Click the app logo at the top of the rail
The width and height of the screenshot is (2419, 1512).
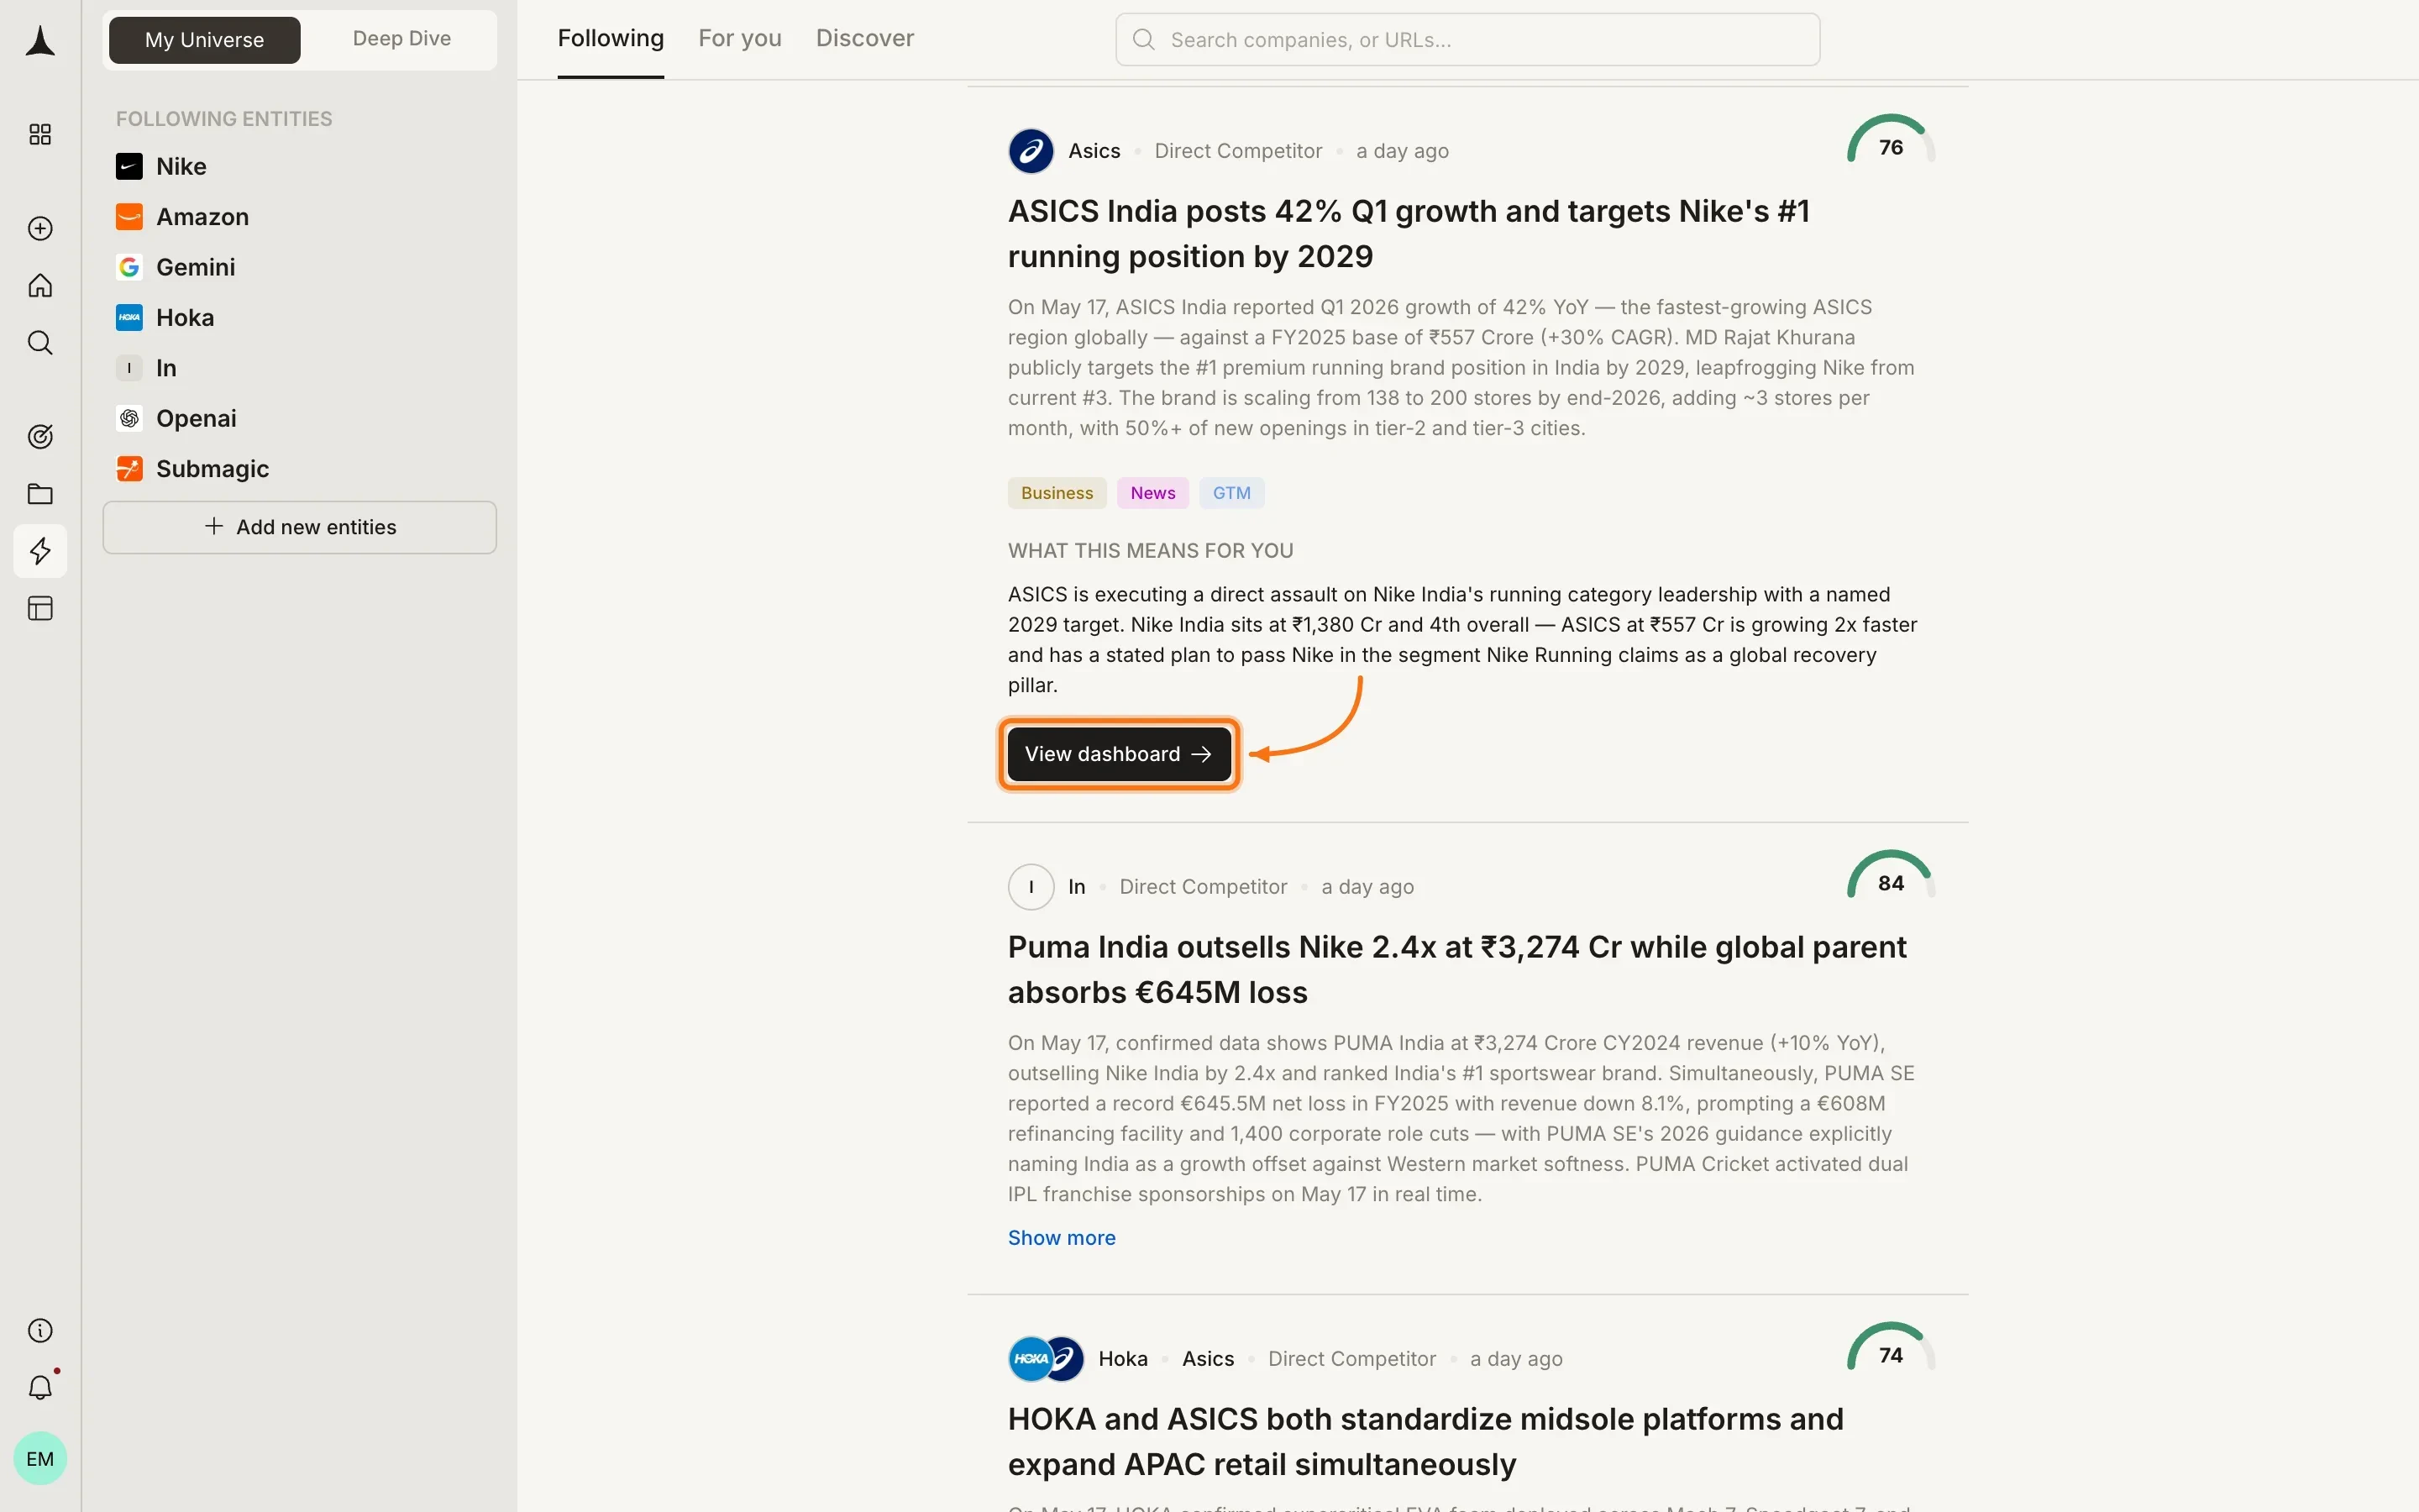[x=40, y=41]
